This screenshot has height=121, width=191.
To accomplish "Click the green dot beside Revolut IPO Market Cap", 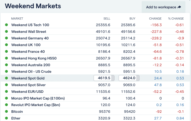I will click(6, 105).
